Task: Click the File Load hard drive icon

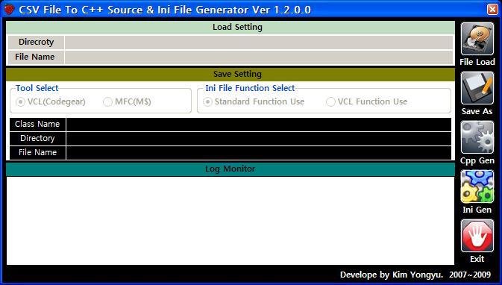Action: click(x=477, y=39)
